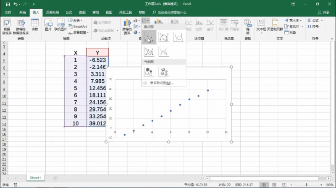Click the zoom out minus button
336x188 pixels.
291,185
